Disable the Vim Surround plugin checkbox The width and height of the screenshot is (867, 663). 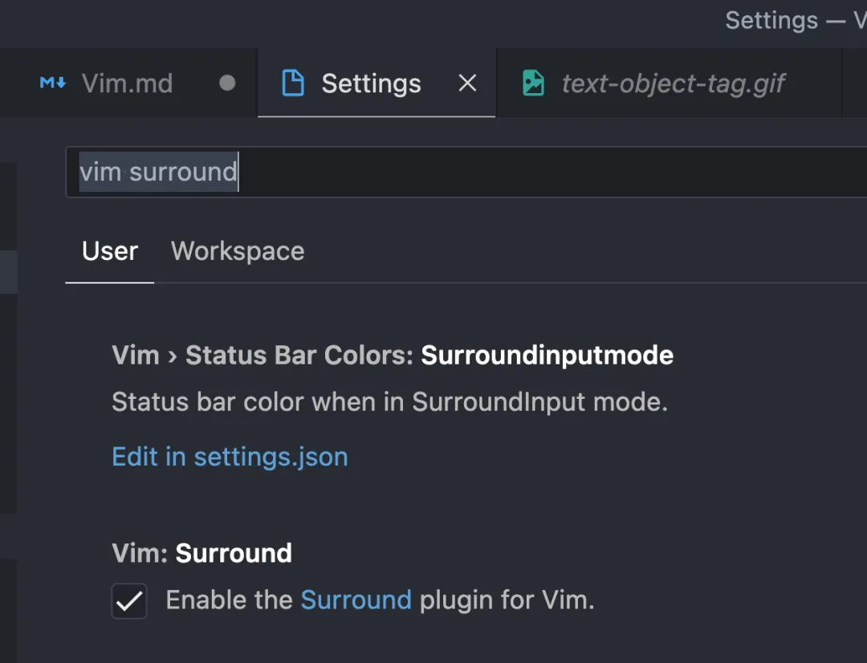tap(129, 601)
